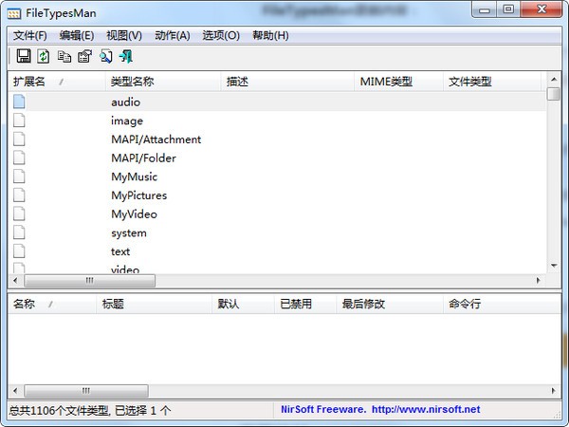Viewport: 569px width, 427px height.
Task: Sort by the 扩展名 column header
Action: tap(57, 82)
